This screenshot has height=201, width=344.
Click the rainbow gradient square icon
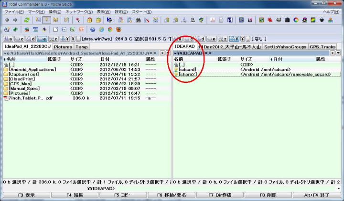313,20
